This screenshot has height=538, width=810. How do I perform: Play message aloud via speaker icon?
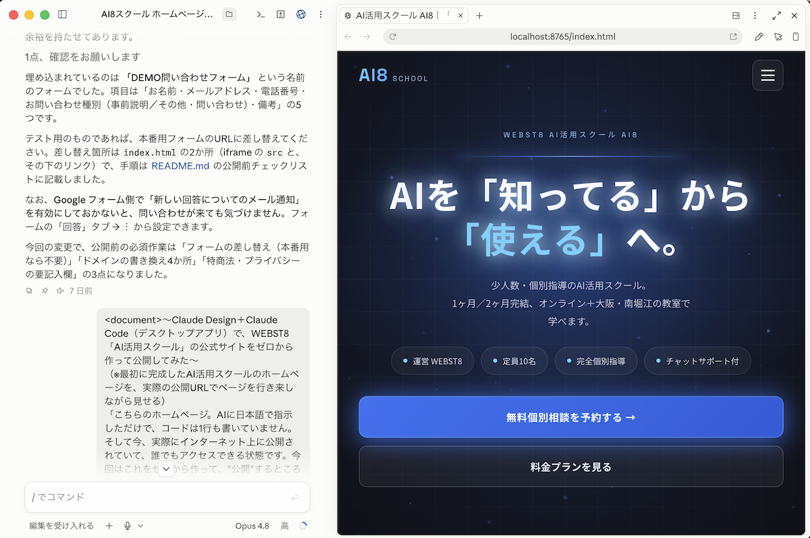point(60,291)
